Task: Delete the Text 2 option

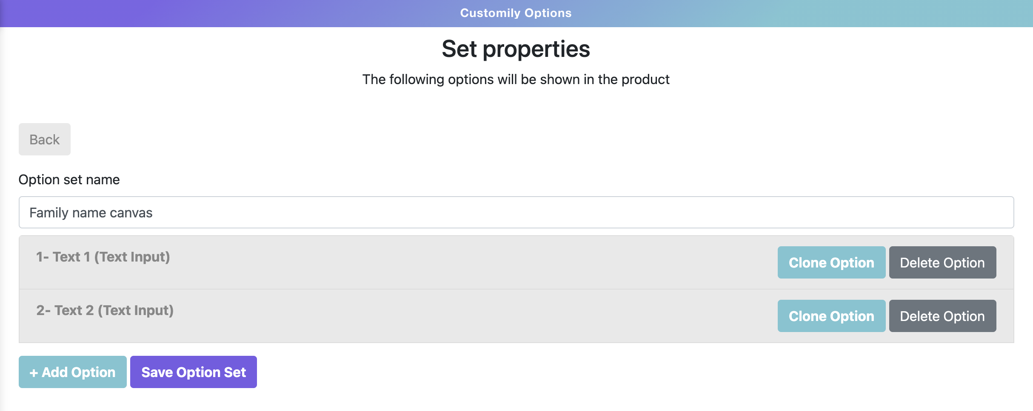Action: (x=942, y=316)
